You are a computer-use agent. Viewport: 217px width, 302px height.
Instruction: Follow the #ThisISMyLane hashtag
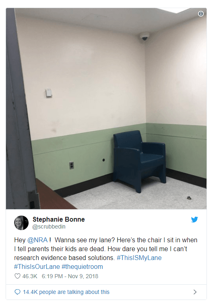(x=139, y=258)
